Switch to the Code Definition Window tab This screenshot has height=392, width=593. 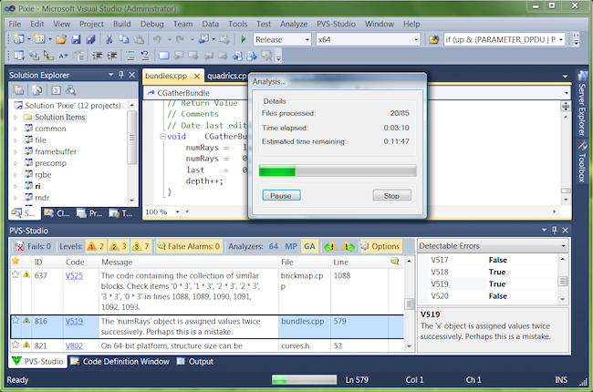(x=120, y=361)
